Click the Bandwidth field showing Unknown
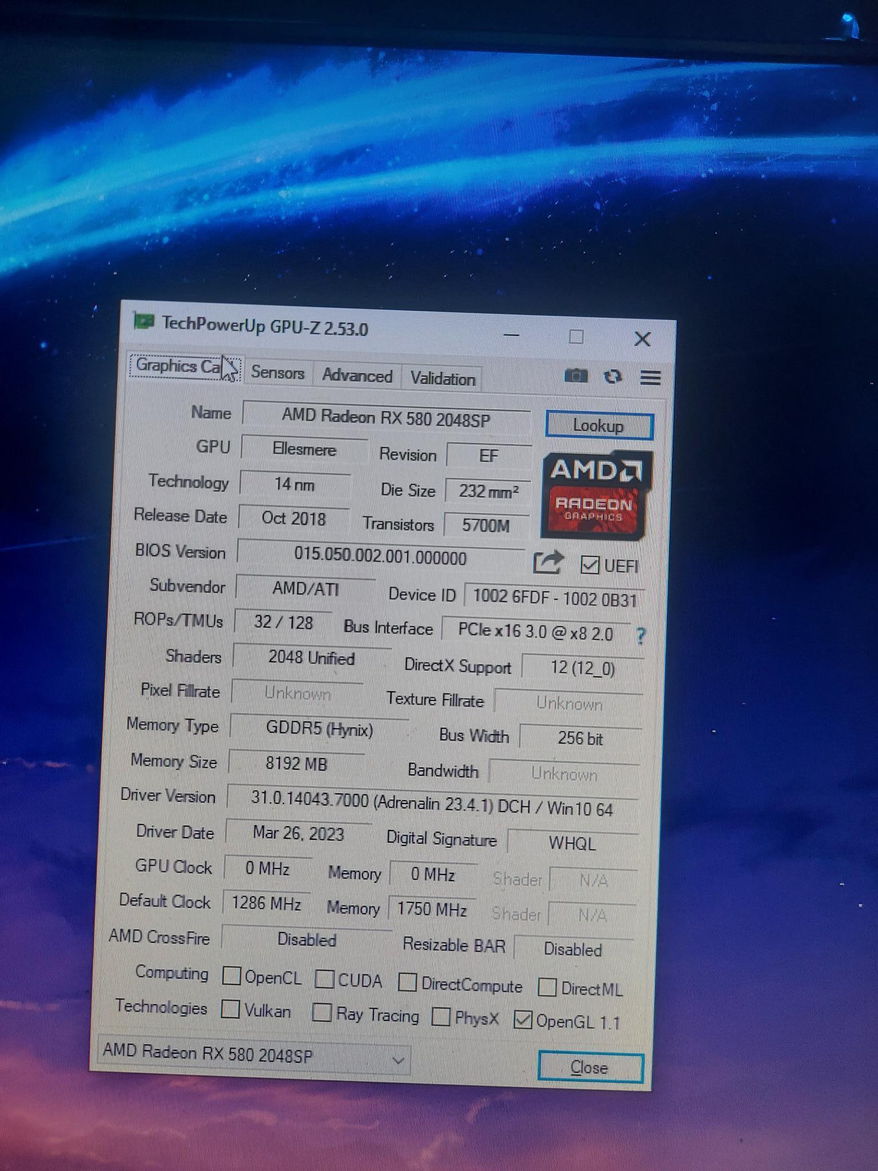 pos(565,774)
